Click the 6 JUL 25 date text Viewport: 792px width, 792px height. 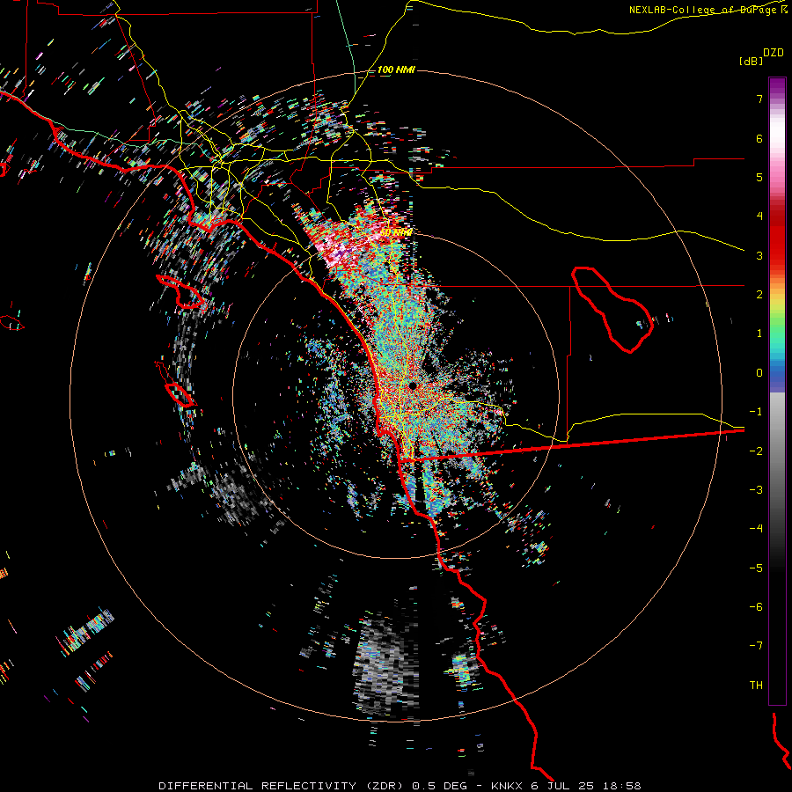point(561,786)
